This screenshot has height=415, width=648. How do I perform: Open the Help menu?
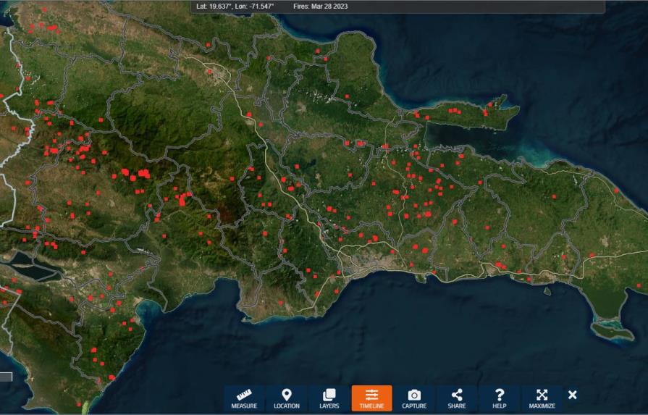(x=499, y=398)
